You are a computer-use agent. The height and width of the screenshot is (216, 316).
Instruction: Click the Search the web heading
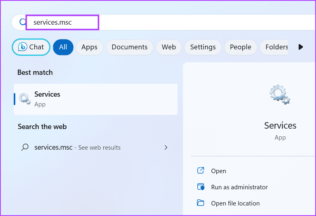(x=42, y=127)
